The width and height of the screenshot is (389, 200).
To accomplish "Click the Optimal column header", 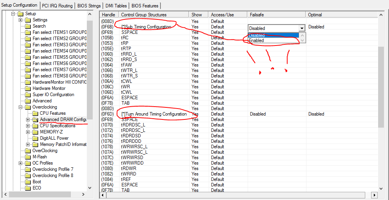I will pos(341,15).
